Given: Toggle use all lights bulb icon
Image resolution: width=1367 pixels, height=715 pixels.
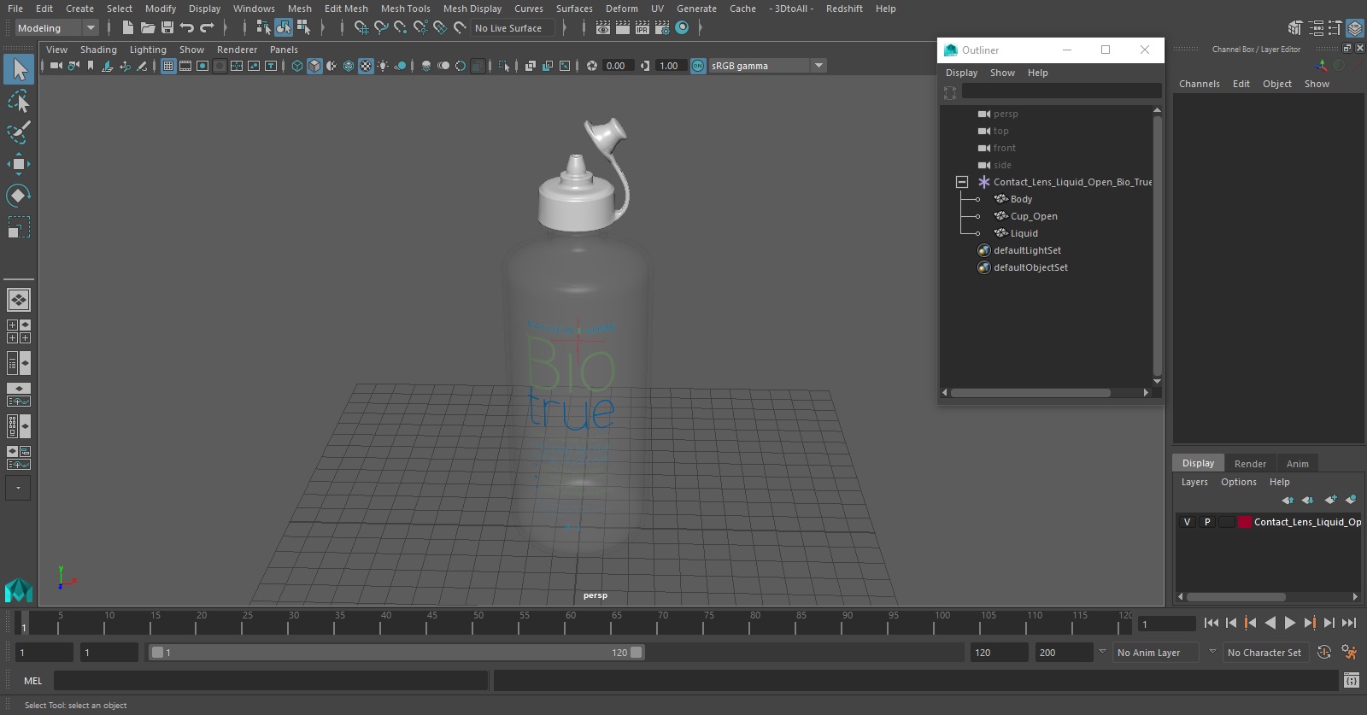Looking at the screenshot, I should [x=383, y=66].
